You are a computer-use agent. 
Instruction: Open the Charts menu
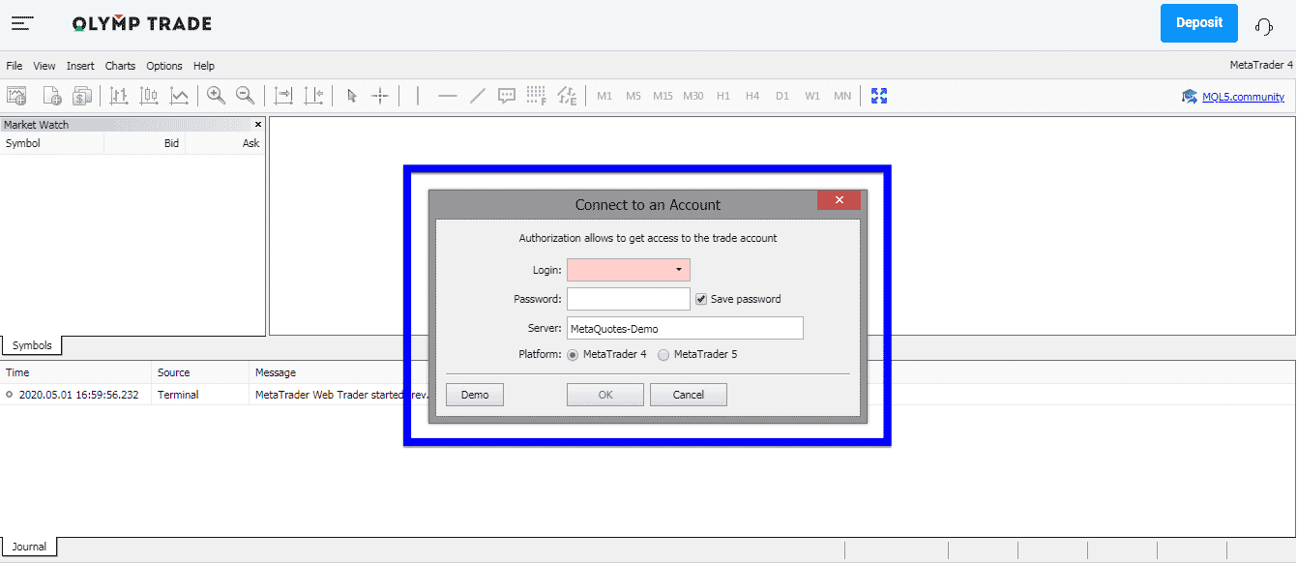120,66
